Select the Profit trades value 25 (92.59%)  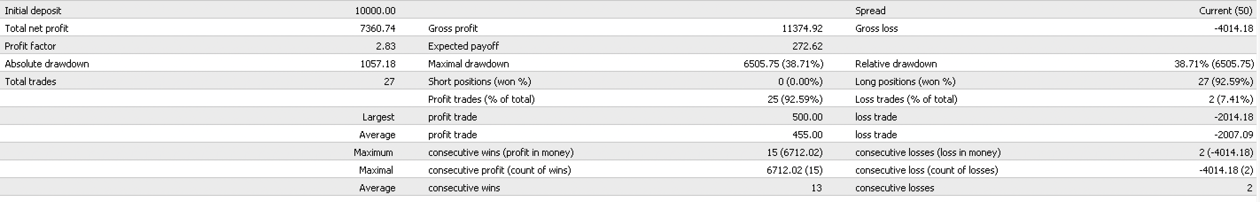pyautogui.click(x=795, y=99)
